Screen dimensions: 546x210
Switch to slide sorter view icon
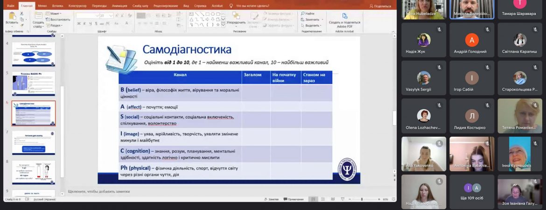point(323,199)
